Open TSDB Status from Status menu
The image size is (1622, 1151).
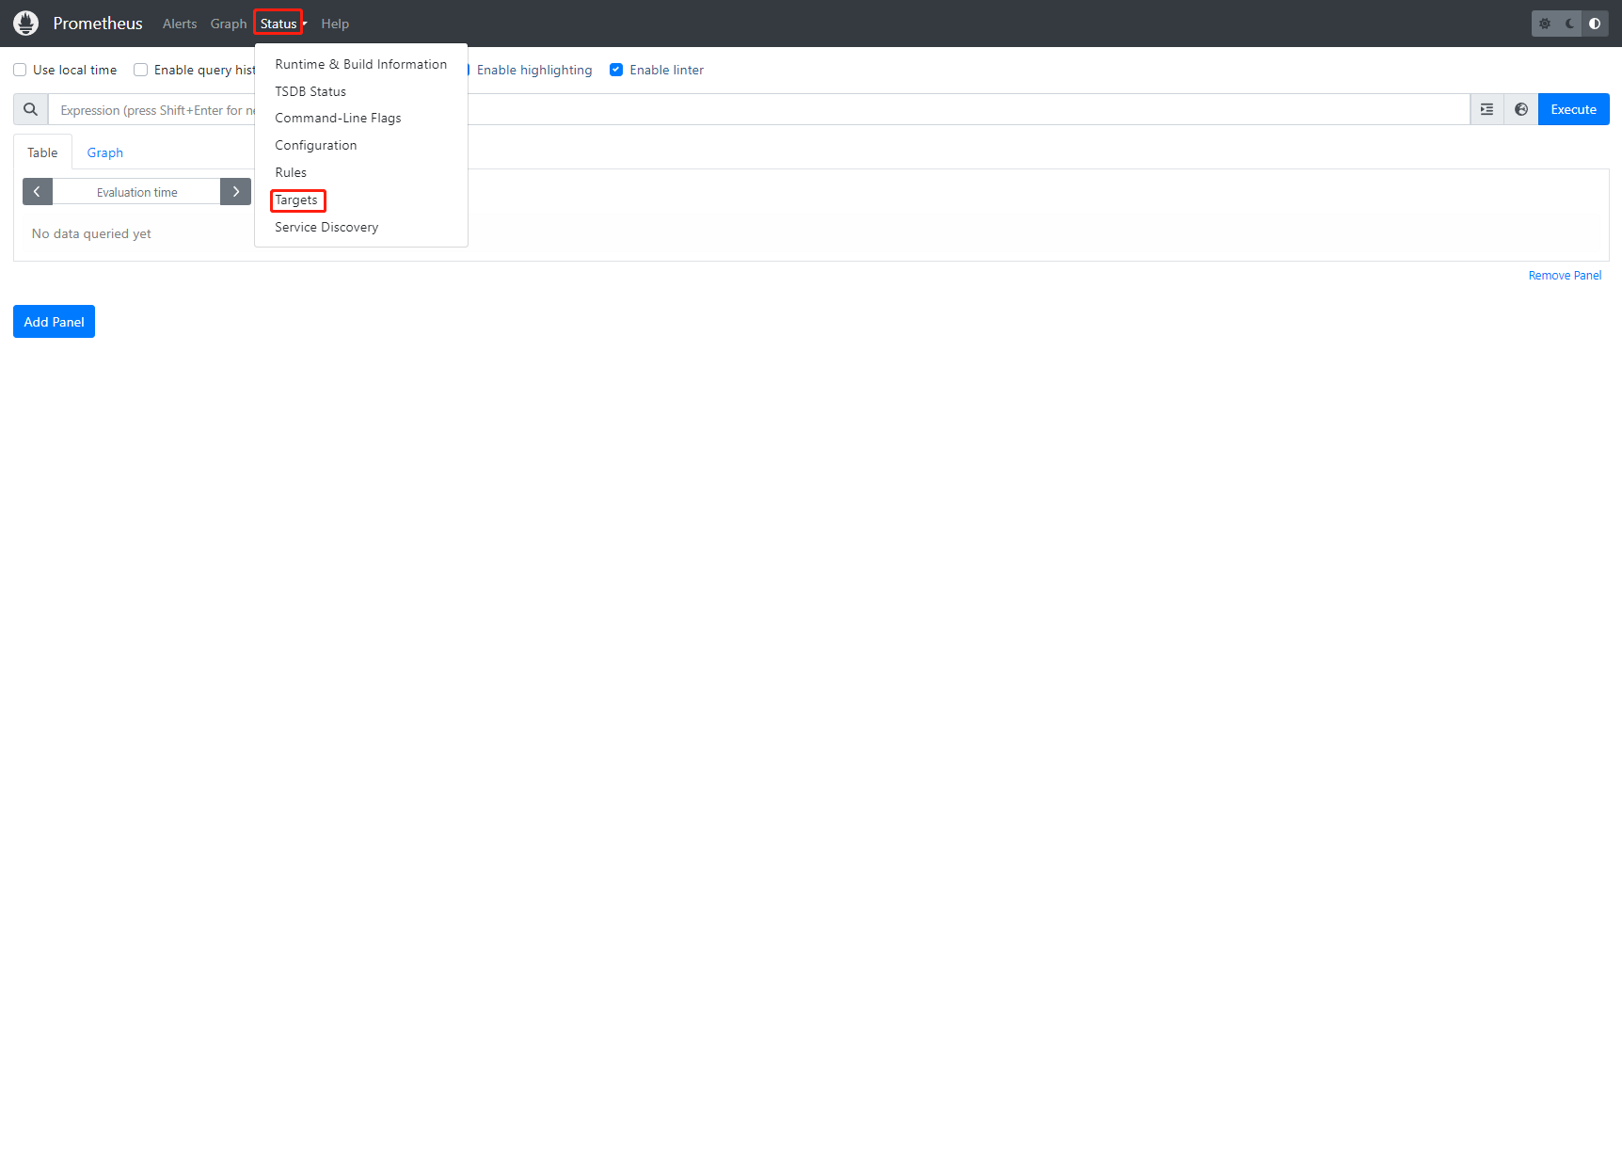[x=361, y=91]
